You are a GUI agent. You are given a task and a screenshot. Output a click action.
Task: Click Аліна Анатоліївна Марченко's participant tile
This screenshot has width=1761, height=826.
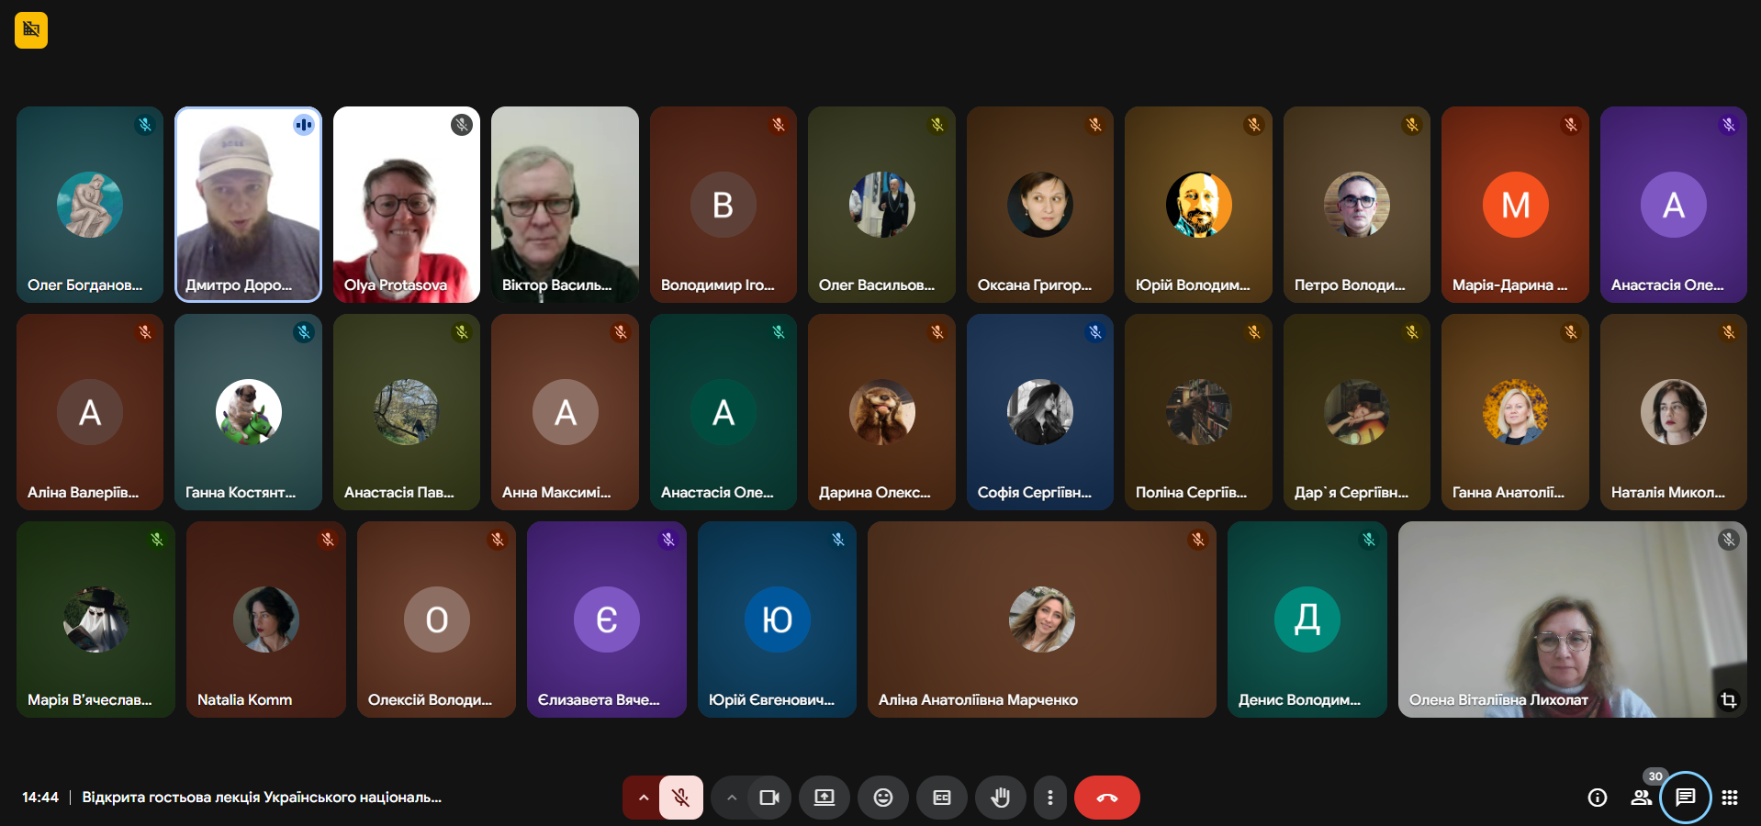coord(1041,619)
